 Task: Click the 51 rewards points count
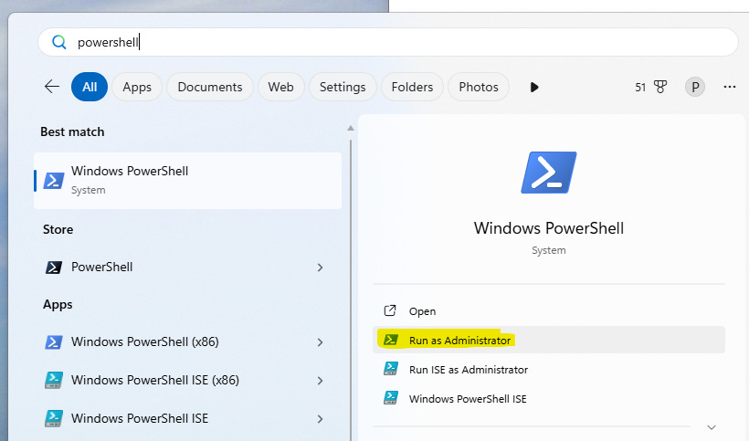640,88
